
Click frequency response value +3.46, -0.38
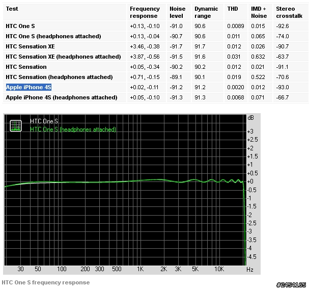[x=145, y=46]
